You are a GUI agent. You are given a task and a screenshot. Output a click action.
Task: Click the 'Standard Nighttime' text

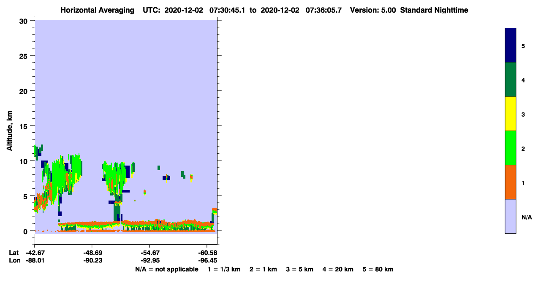pos(434,10)
